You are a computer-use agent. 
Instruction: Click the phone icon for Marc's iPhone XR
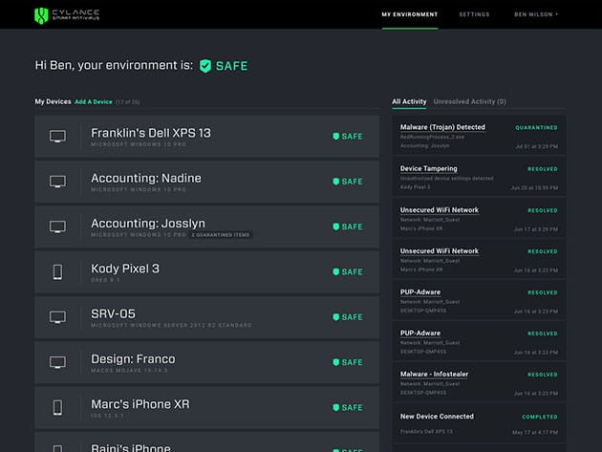57,407
